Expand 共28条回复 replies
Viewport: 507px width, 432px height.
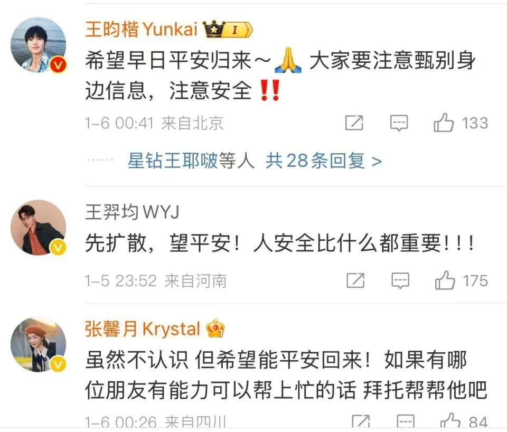(x=324, y=161)
